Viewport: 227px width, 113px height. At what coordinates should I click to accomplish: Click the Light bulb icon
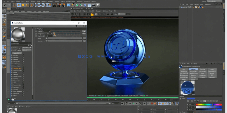point(98,5)
